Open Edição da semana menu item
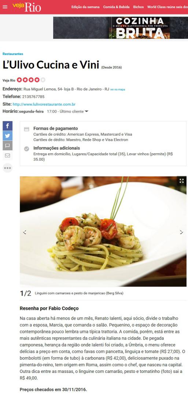This screenshot has width=188, height=396. [x=85, y=7]
